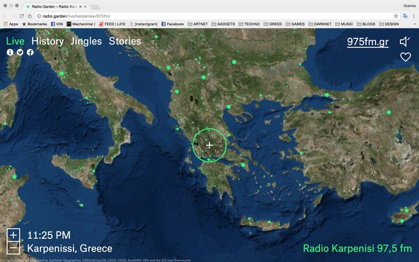Go forward in browser history
The width and height of the screenshot is (419, 262).
(x=13, y=16)
